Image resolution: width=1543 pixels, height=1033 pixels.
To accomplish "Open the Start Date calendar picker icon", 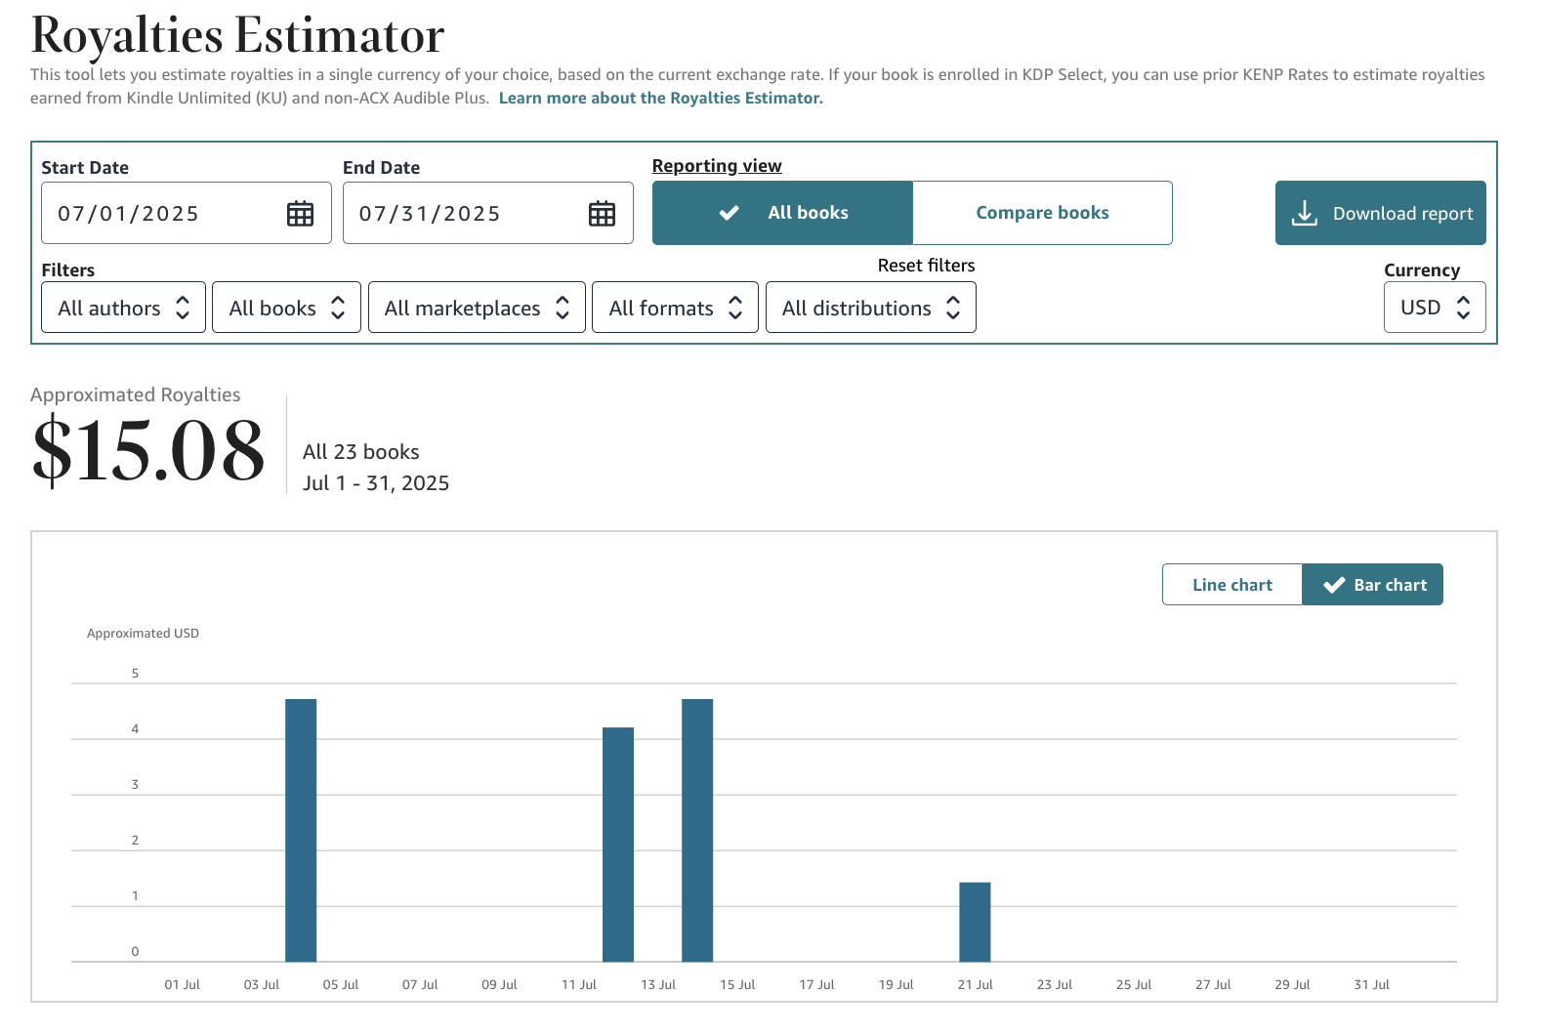I will [x=300, y=214].
